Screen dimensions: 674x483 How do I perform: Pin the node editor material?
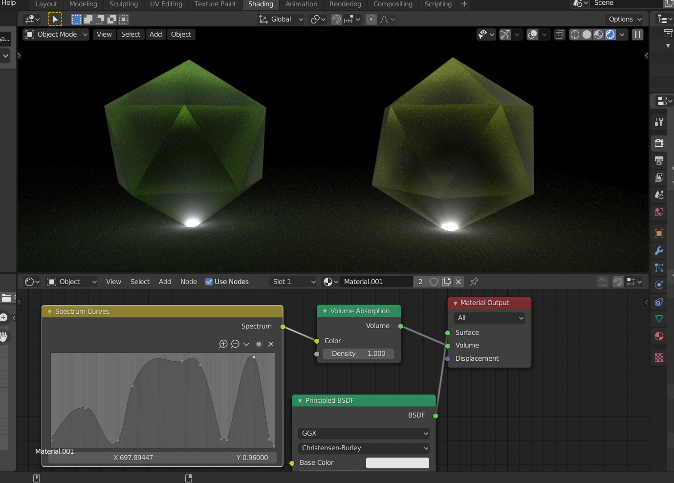click(x=474, y=282)
